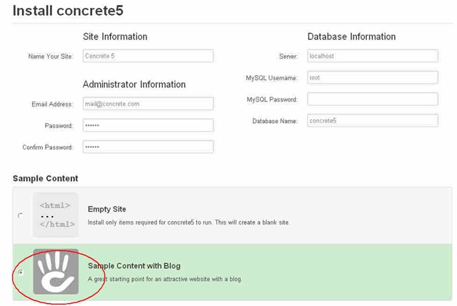Viewport: 457px width, 306px height.
Task: Click the concrete5 hand logo icon
Action: [56, 272]
